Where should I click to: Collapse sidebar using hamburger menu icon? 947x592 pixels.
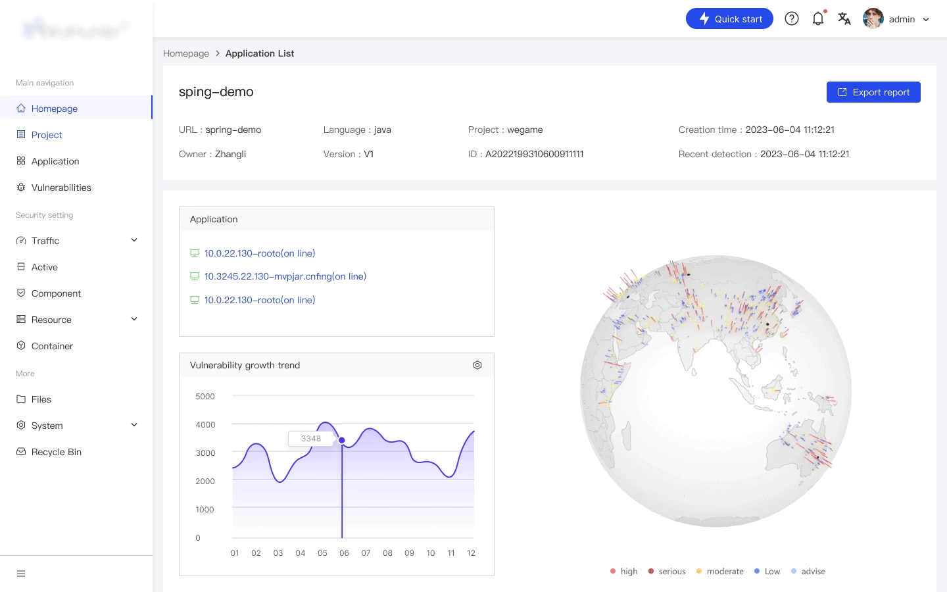[x=21, y=574]
